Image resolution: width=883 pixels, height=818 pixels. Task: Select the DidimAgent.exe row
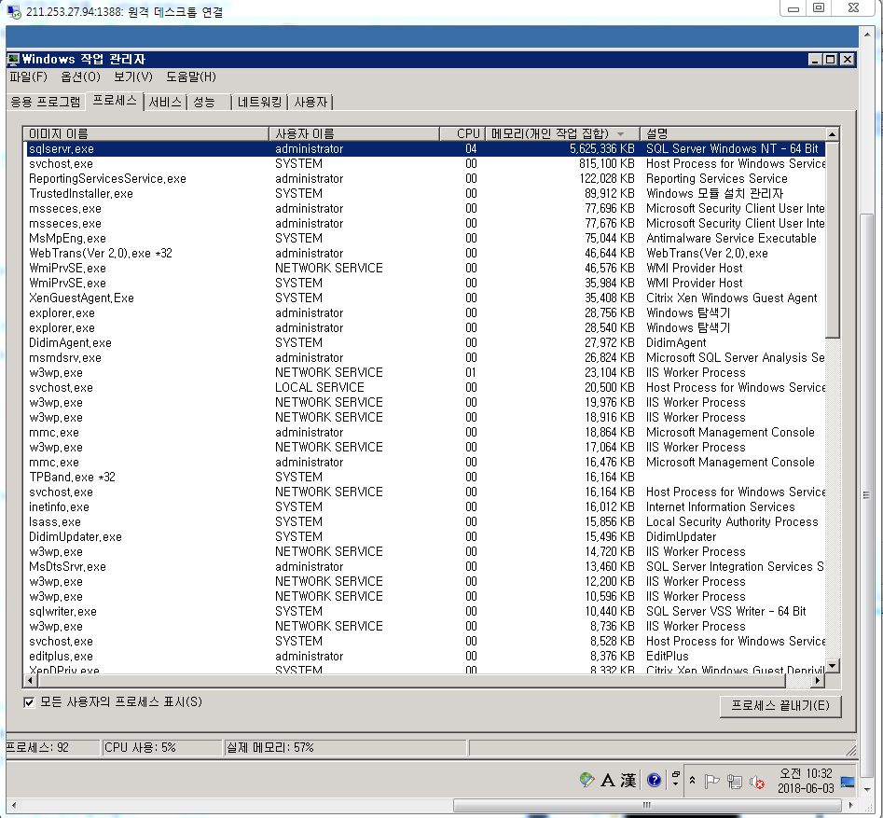(x=426, y=342)
